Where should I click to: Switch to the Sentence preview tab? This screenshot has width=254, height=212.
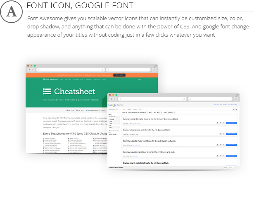click(x=129, y=110)
